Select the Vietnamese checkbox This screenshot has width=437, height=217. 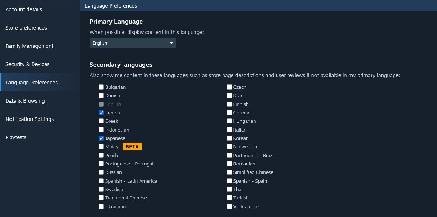pyautogui.click(x=229, y=206)
